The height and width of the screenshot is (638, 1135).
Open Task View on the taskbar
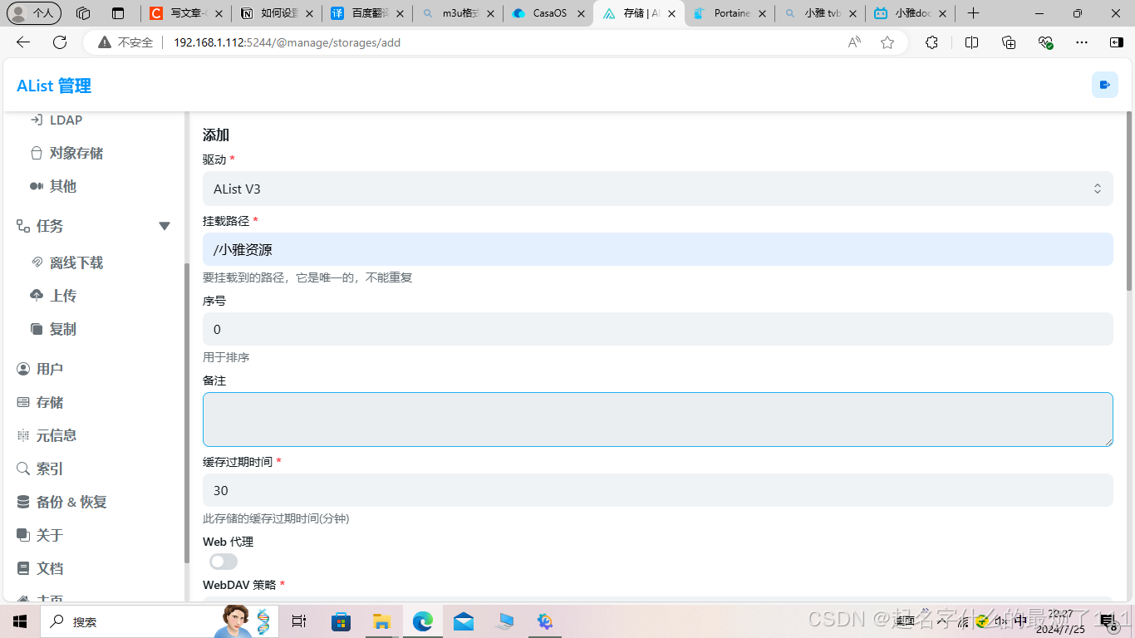tap(299, 621)
